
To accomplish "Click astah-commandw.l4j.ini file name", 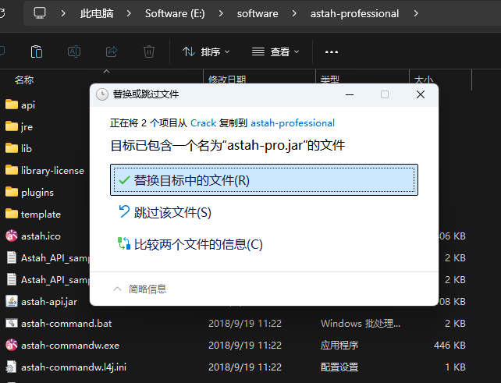I will (x=74, y=367).
